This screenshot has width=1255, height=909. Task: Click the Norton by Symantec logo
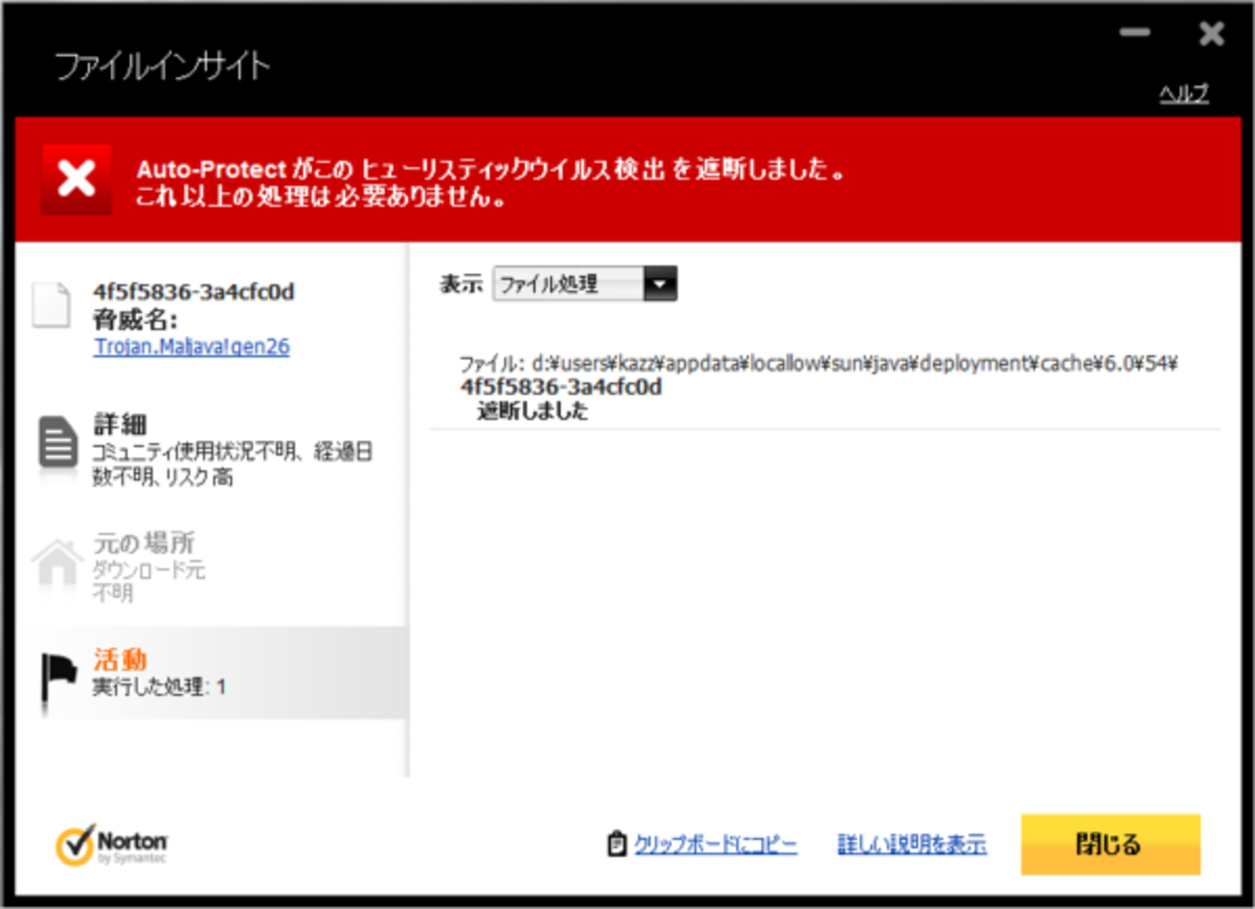[111, 845]
